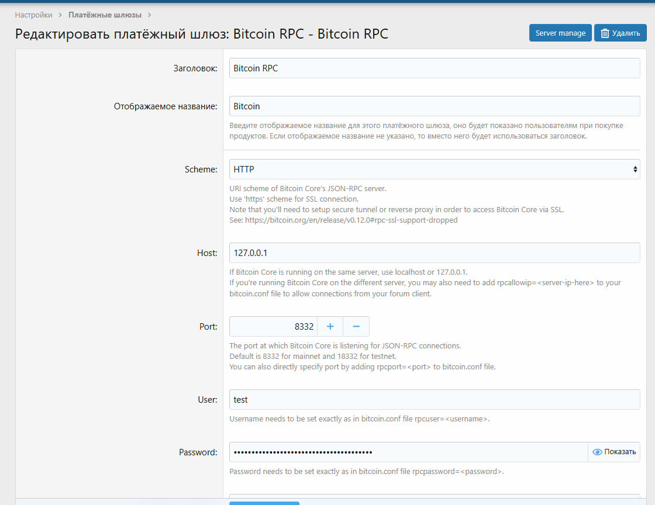Focus the Отображаемое название field
The height and width of the screenshot is (505, 655).
pyautogui.click(x=435, y=106)
